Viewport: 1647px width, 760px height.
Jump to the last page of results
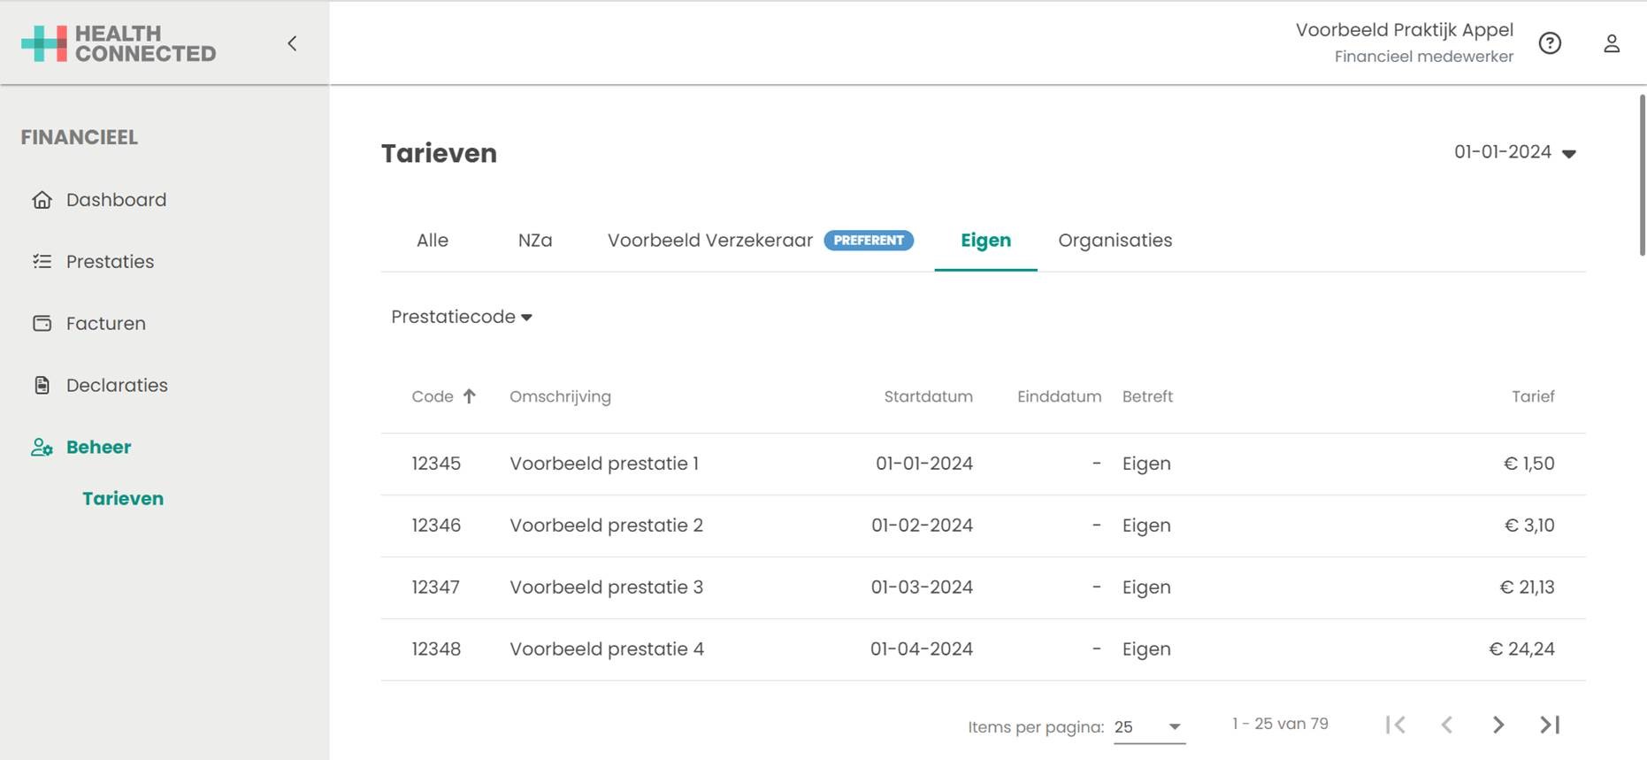click(1550, 725)
